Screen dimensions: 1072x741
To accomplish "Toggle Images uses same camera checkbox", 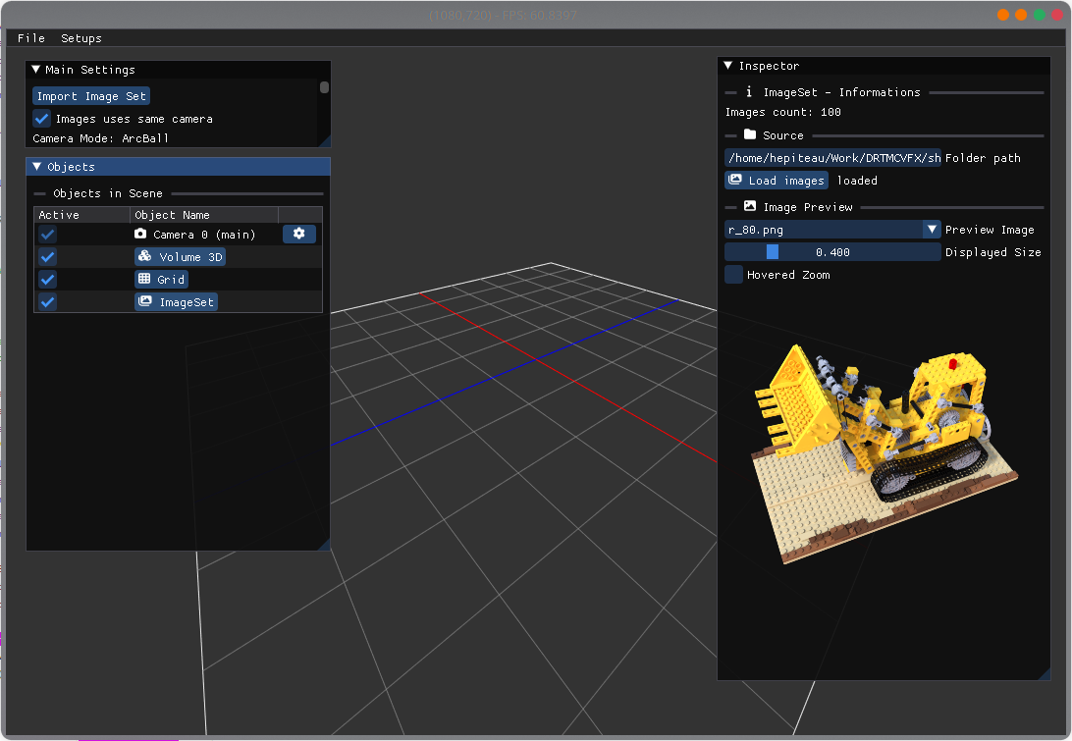I will coord(41,119).
